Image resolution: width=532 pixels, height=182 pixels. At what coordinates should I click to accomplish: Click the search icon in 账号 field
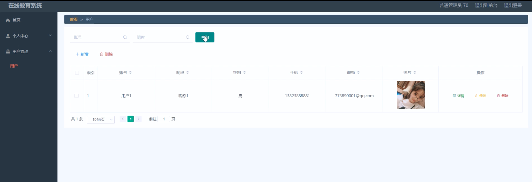coord(125,37)
